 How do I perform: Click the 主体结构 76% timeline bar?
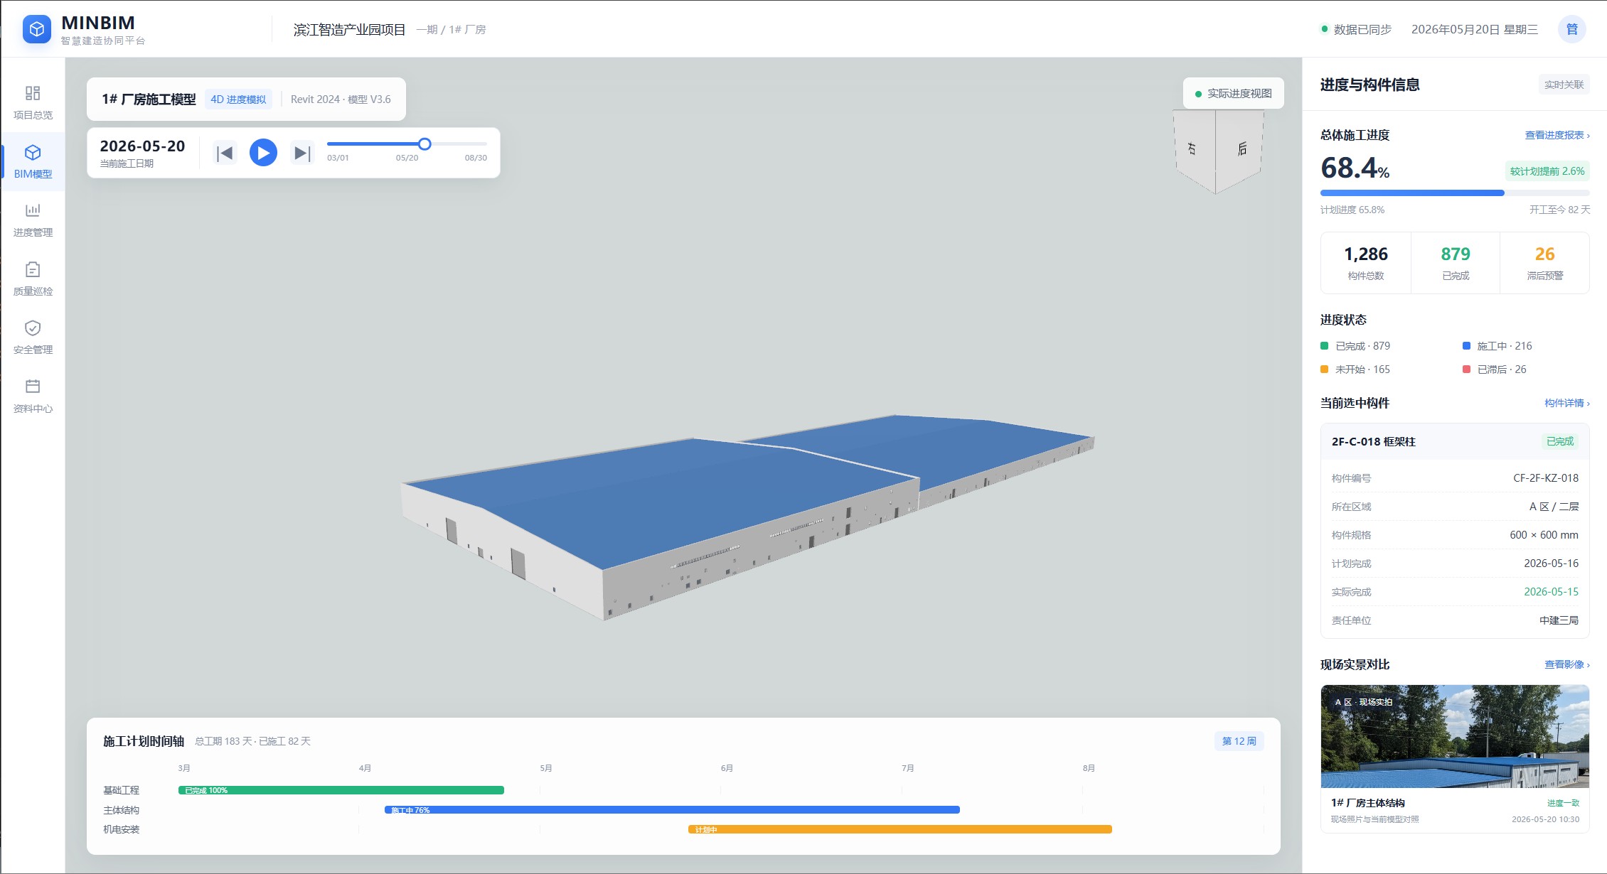pos(672,810)
